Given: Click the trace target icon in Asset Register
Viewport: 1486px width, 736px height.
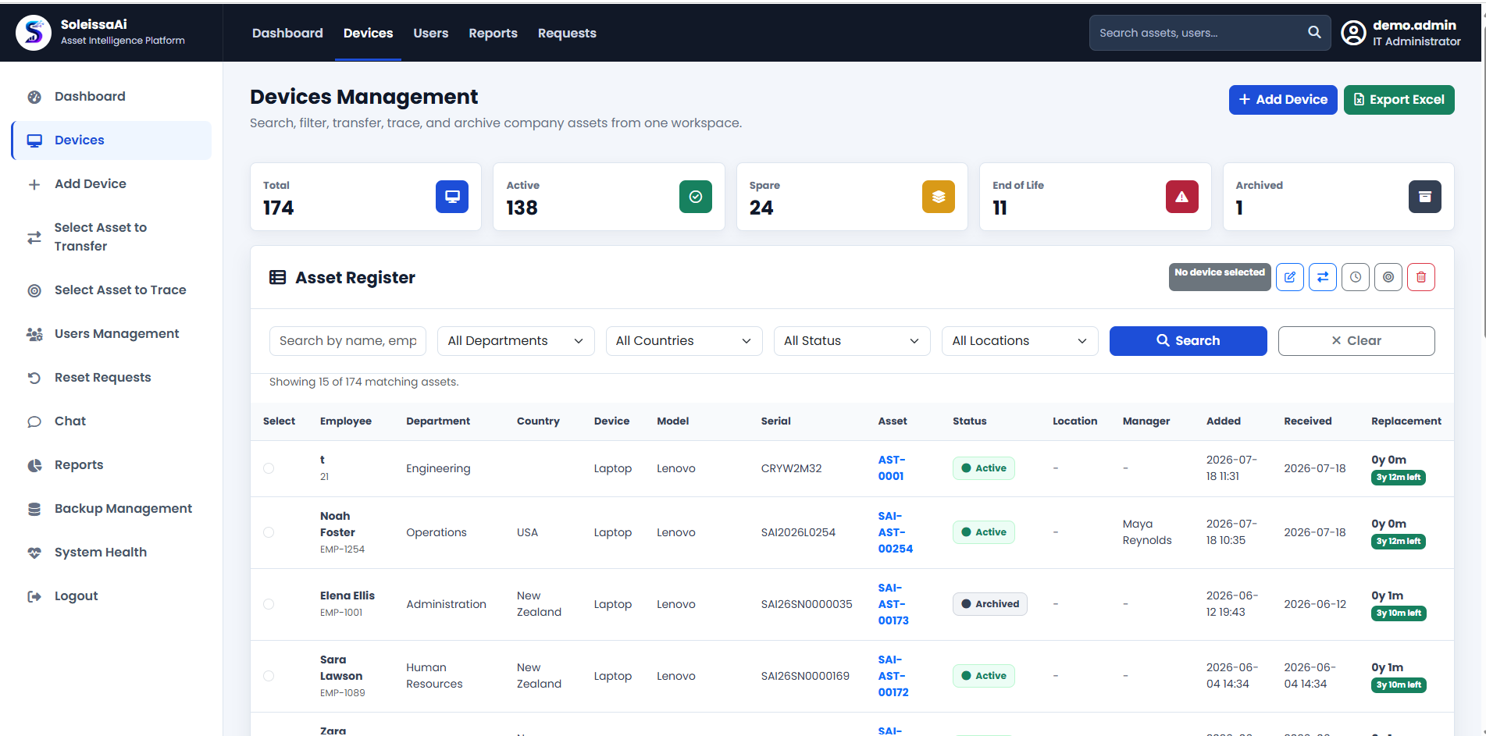Looking at the screenshot, I should click(x=1388, y=277).
